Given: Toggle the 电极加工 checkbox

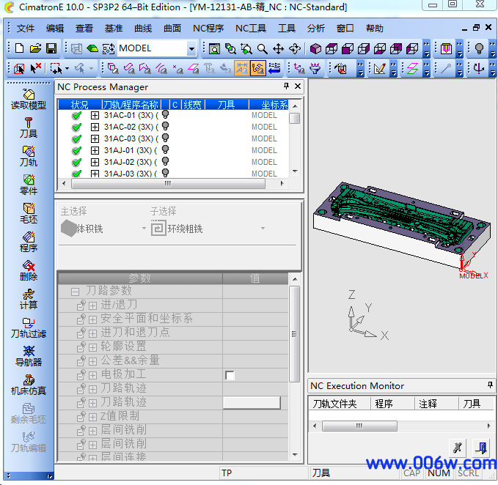Looking at the screenshot, I should 230,375.
